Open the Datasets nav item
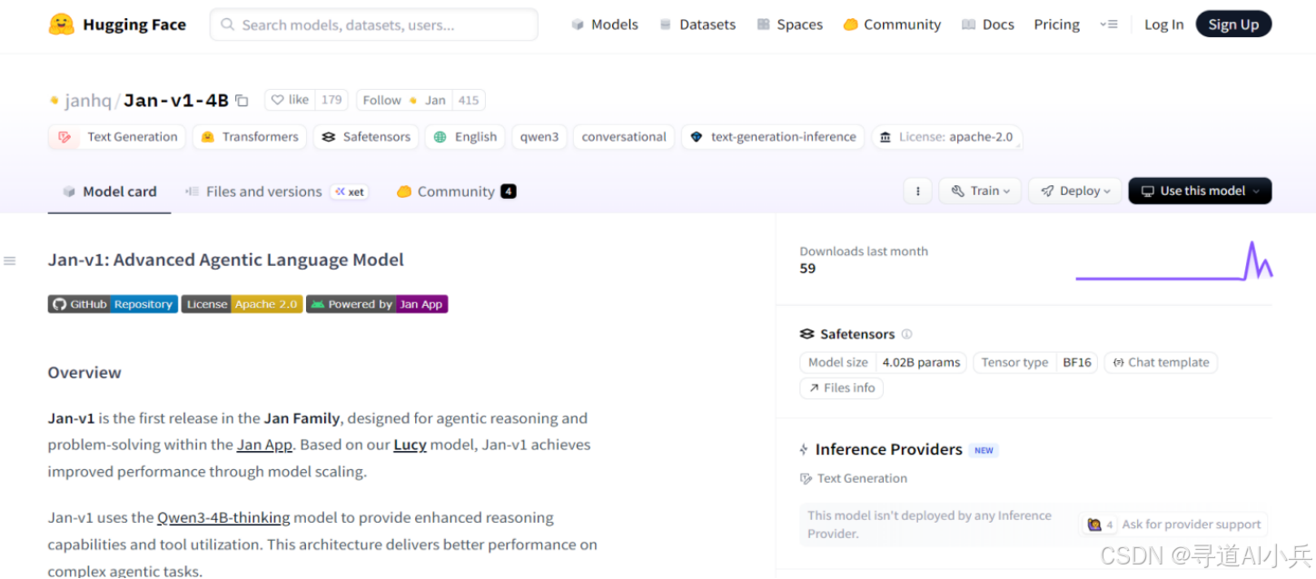This screenshot has width=1316, height=579. click(698, 25)
